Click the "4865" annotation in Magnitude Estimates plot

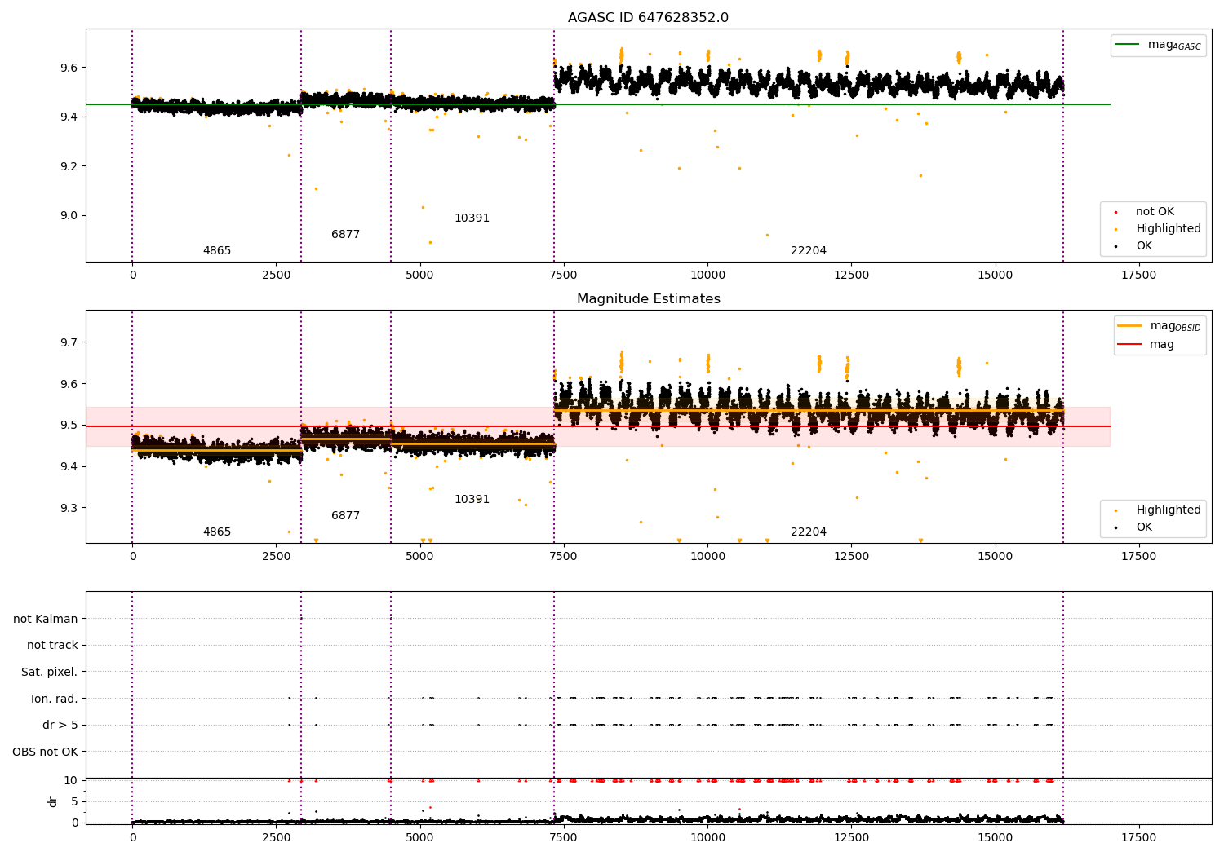(x=217, y=532)
